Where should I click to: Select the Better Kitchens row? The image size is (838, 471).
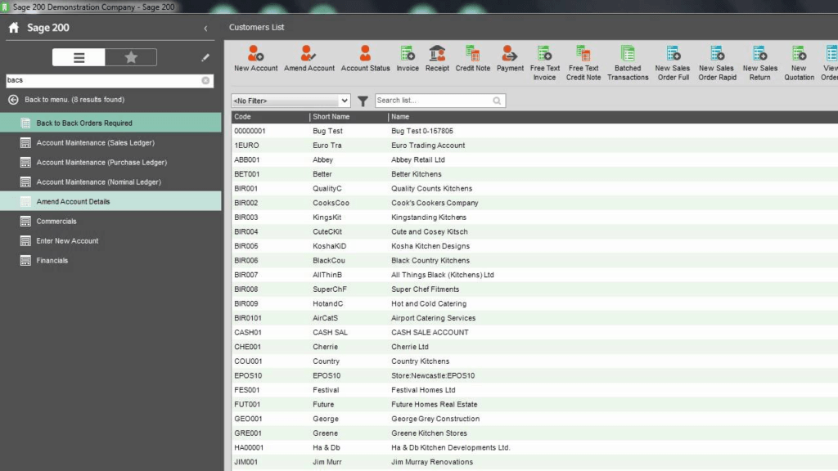tap(534, 174)
